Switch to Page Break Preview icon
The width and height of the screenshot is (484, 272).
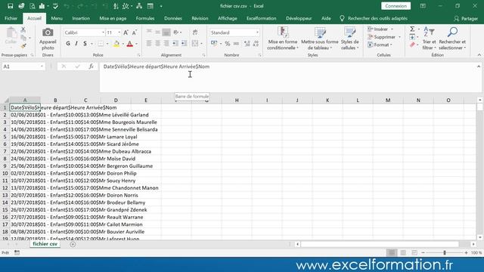click(414, 253)
